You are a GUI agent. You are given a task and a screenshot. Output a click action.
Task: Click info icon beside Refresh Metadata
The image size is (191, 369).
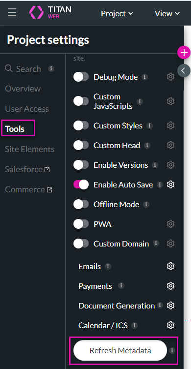pyautogui.click(x=172, y=350)
